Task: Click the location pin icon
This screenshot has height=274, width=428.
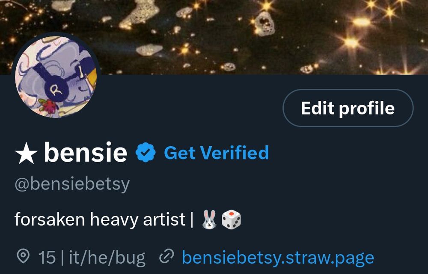Action: (x=23, y=256)
